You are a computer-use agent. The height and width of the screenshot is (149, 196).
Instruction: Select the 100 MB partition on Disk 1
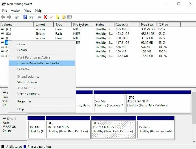point(36,128)
